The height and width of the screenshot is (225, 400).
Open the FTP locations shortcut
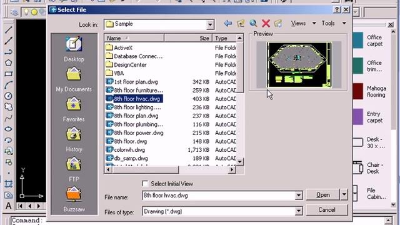coord(74,169)
